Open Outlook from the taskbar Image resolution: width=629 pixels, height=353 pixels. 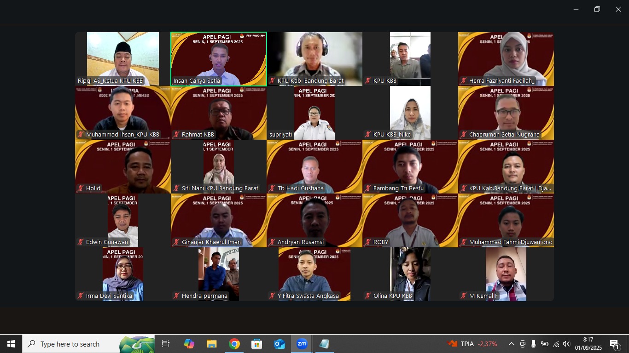[279, 344]
